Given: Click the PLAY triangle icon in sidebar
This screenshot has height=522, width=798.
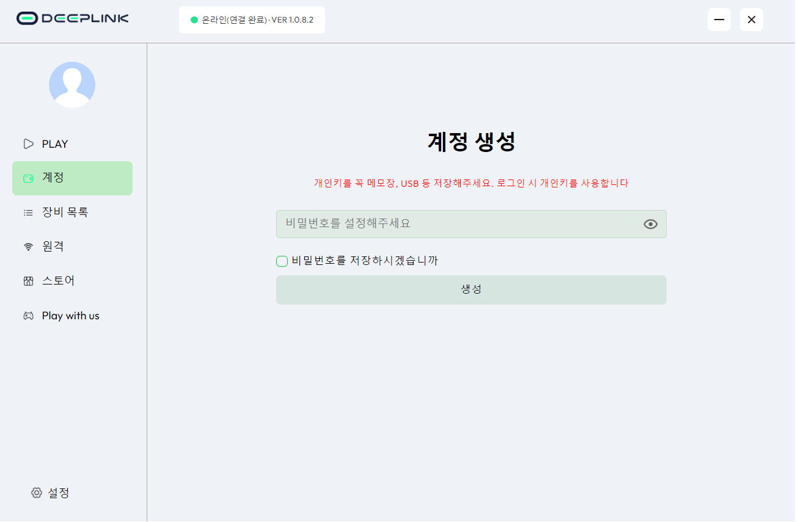Looking at the screenshot, I should click(28, 144).
